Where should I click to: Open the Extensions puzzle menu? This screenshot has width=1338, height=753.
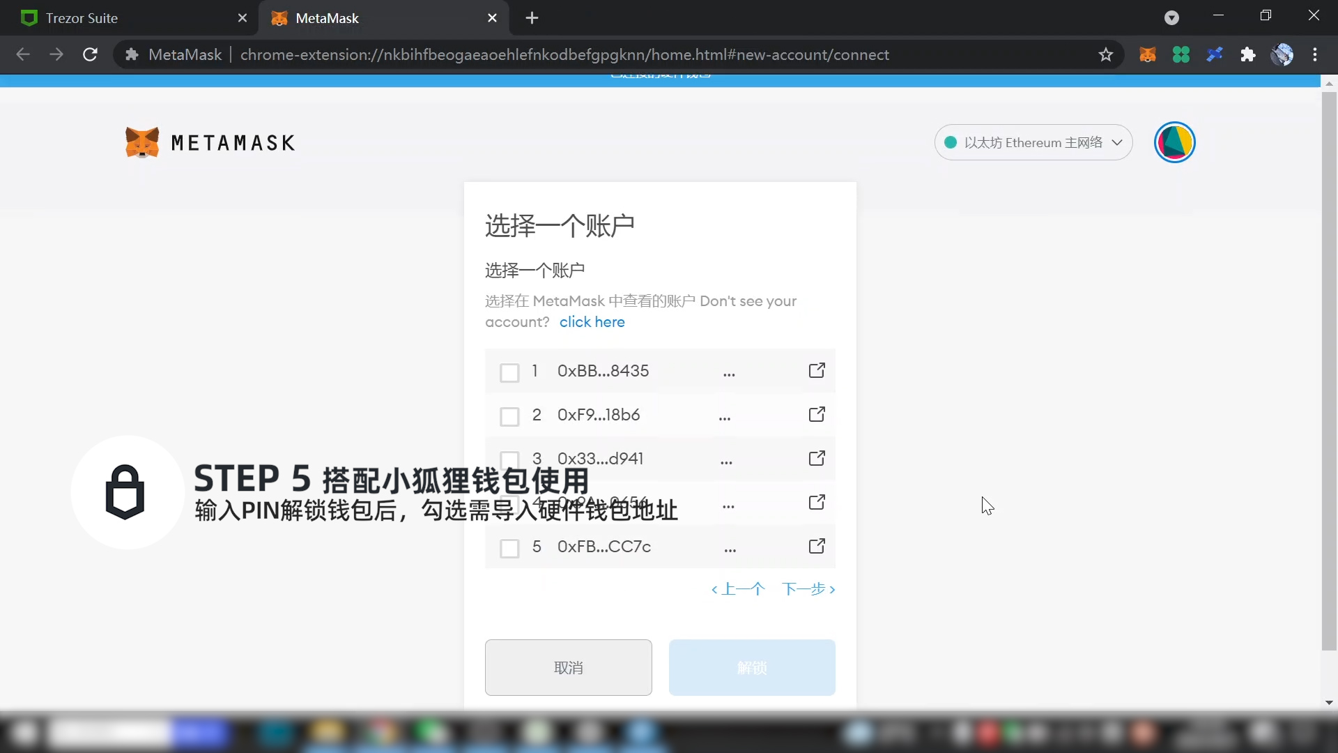tap(1247, 54)
